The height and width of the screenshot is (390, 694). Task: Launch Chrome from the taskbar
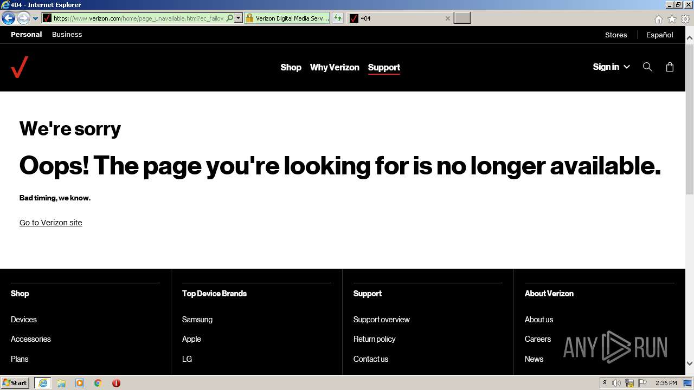tap(98, 383)
